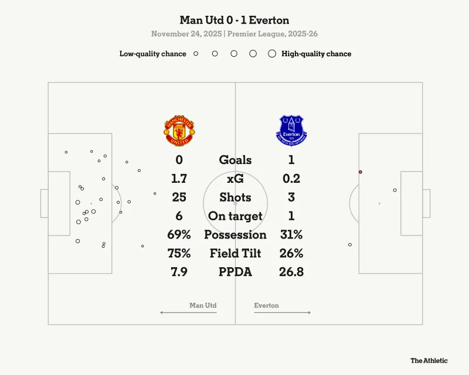Click the Field Tilt stat label
Image resolution: width=469 pixels, height=375 pixels.
point(235,254)
